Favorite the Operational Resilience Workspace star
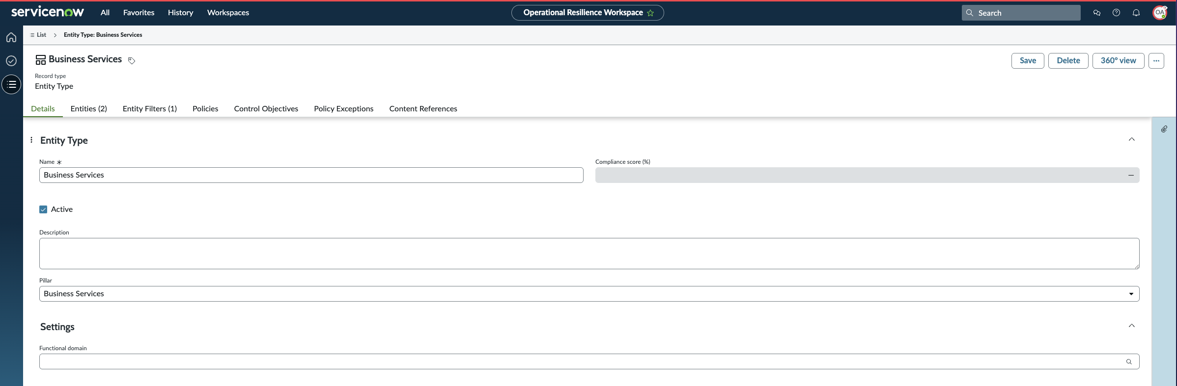Image resolution: width=1177 pixels, height=386 pixels. coord(650,13)
